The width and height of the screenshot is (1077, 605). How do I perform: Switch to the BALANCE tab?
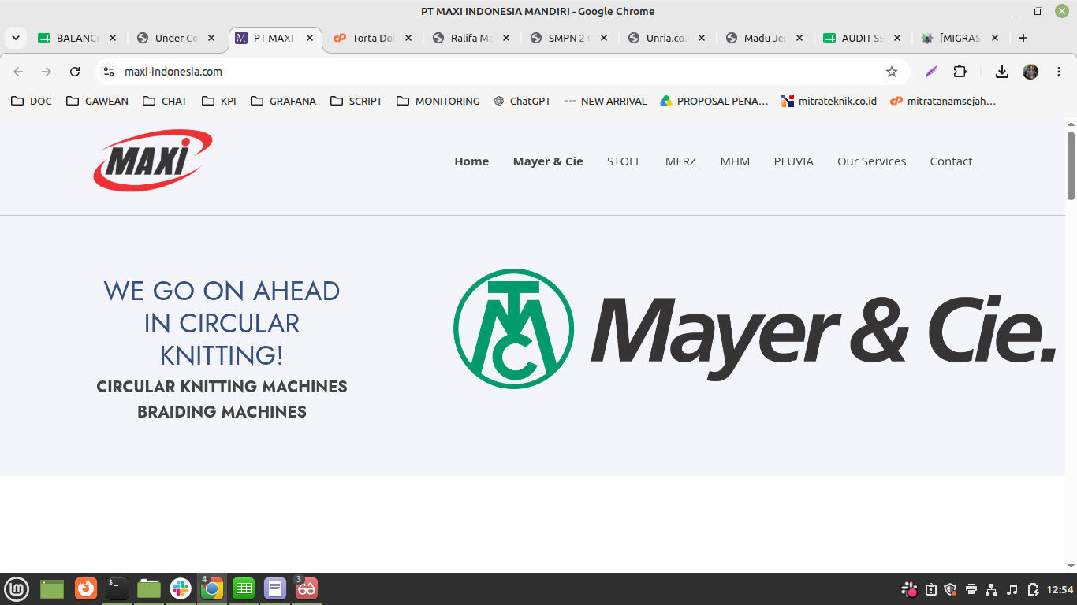pyautogui.click(x=78, y=38)
